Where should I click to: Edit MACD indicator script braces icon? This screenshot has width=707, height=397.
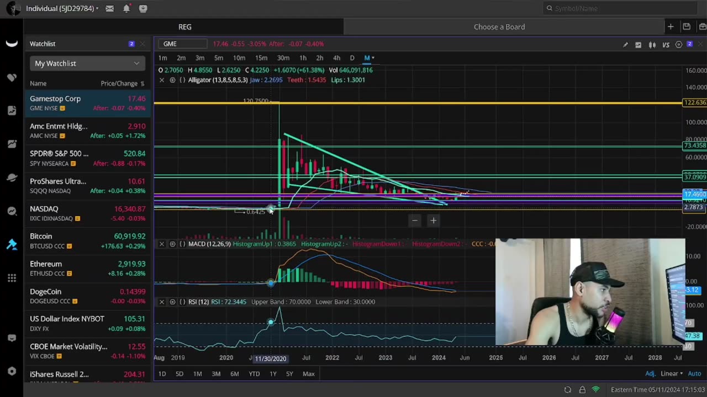point(182,244)
